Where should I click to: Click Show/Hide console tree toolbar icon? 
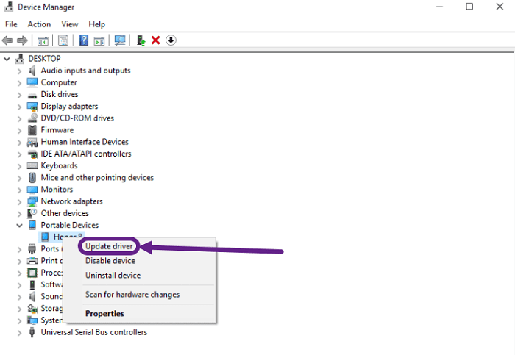[43, 40]
